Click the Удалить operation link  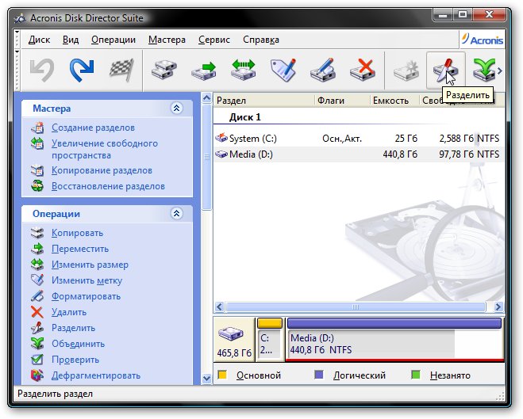point(69,312)
